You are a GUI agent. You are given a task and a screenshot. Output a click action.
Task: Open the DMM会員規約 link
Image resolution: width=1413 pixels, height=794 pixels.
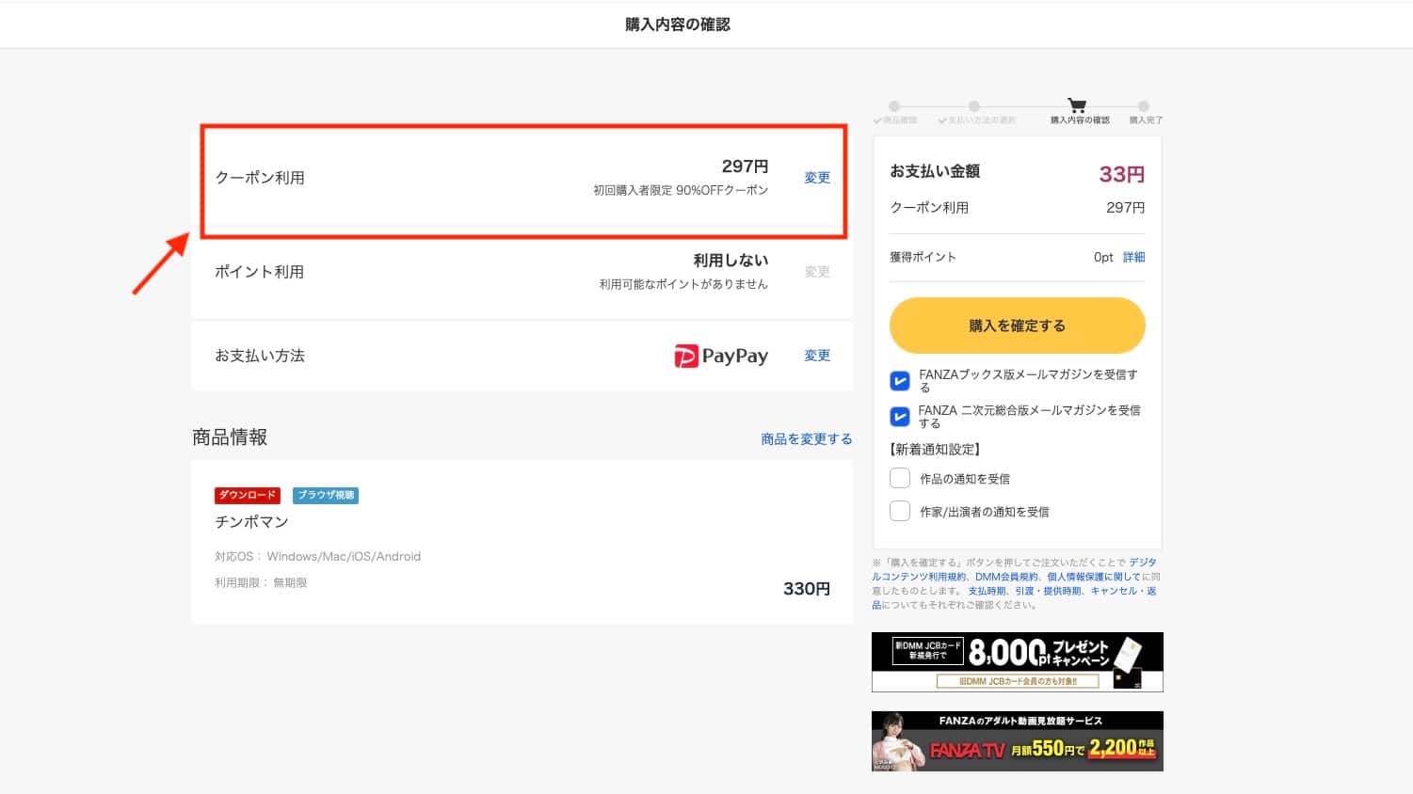tap(1006, 577)
